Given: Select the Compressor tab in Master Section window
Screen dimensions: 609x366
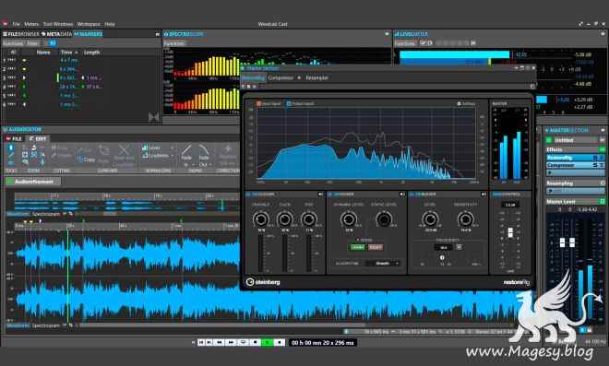Looking at the screenshot, I should (x=281, y=77).
